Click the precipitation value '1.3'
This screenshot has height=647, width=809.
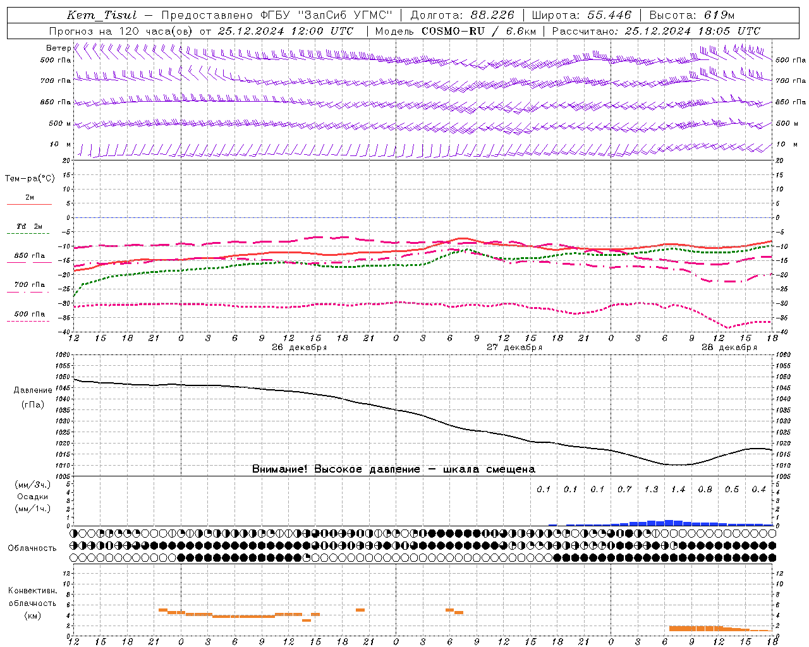tap(651, 489)
